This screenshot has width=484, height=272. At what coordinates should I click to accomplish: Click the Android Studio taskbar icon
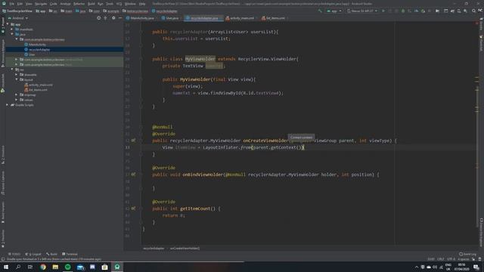click(x=117, y=267)
